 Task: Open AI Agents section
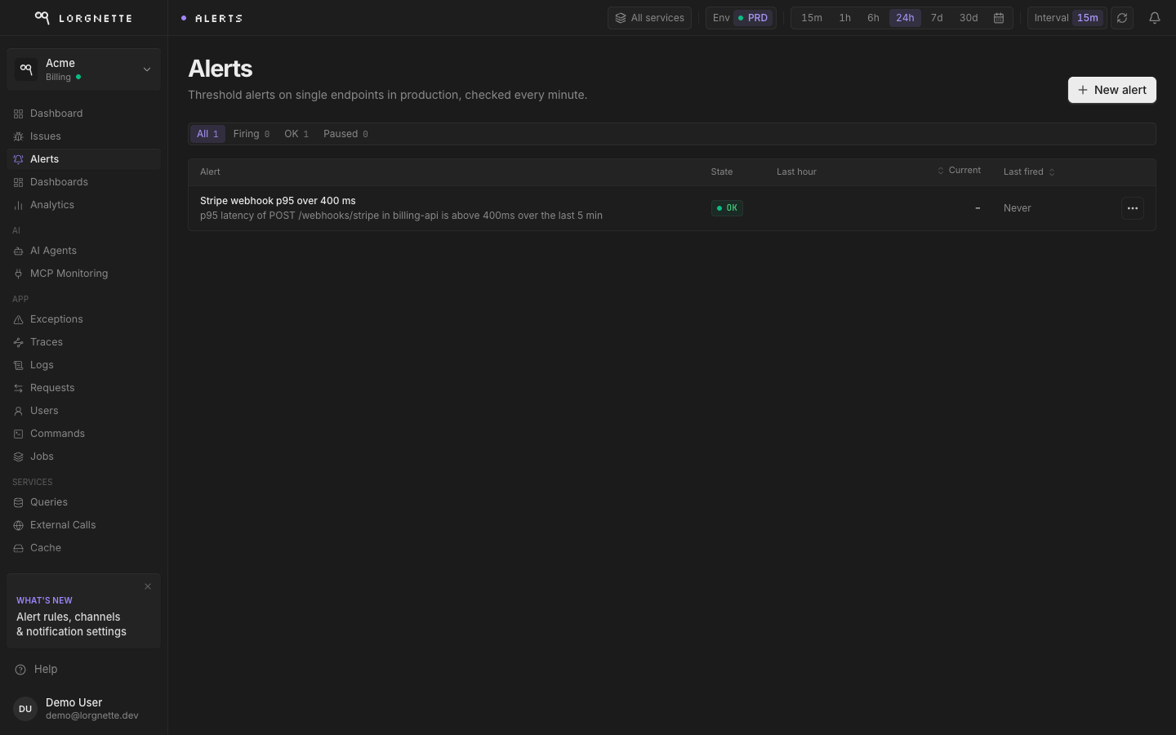83,251
